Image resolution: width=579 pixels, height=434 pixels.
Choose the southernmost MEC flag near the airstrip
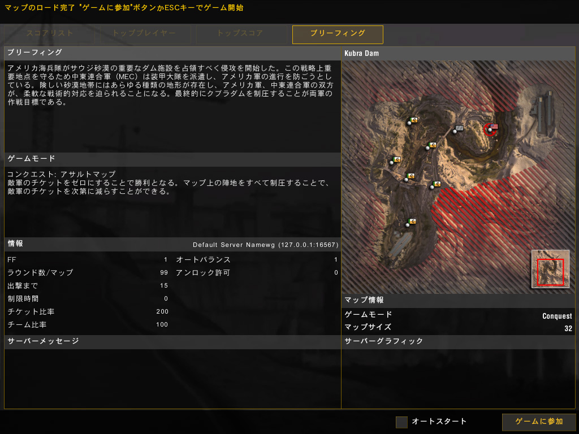(x=411, y=223)
